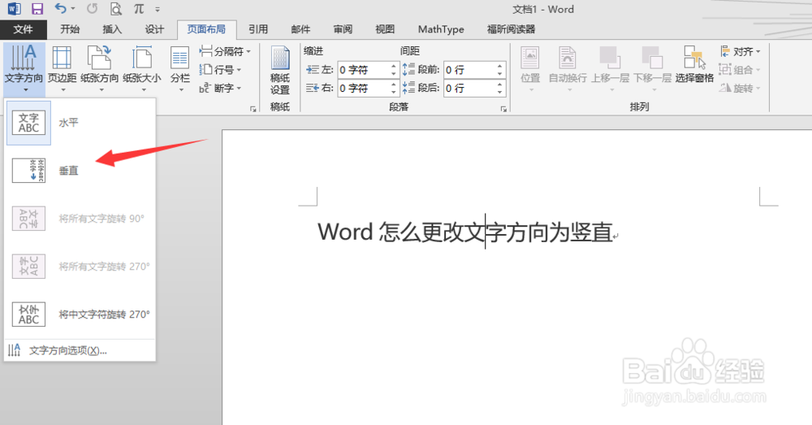Click the Word application icon in title bar

pyautogui.click(x=14, y=9)
